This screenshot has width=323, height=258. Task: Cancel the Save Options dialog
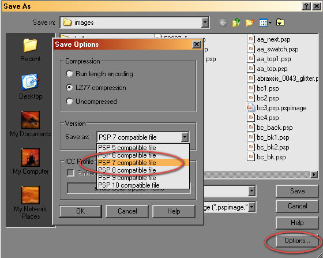(127, 211)
